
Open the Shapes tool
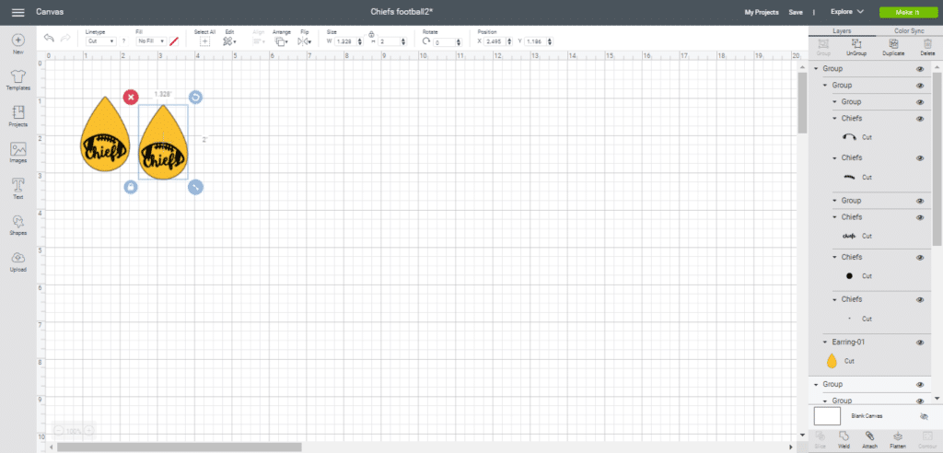point(17,222)
